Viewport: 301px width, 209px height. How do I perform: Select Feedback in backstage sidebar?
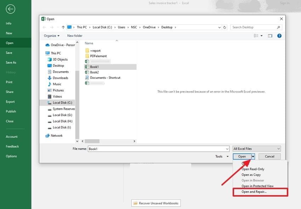pyautogui.click(x=12, y=146)
